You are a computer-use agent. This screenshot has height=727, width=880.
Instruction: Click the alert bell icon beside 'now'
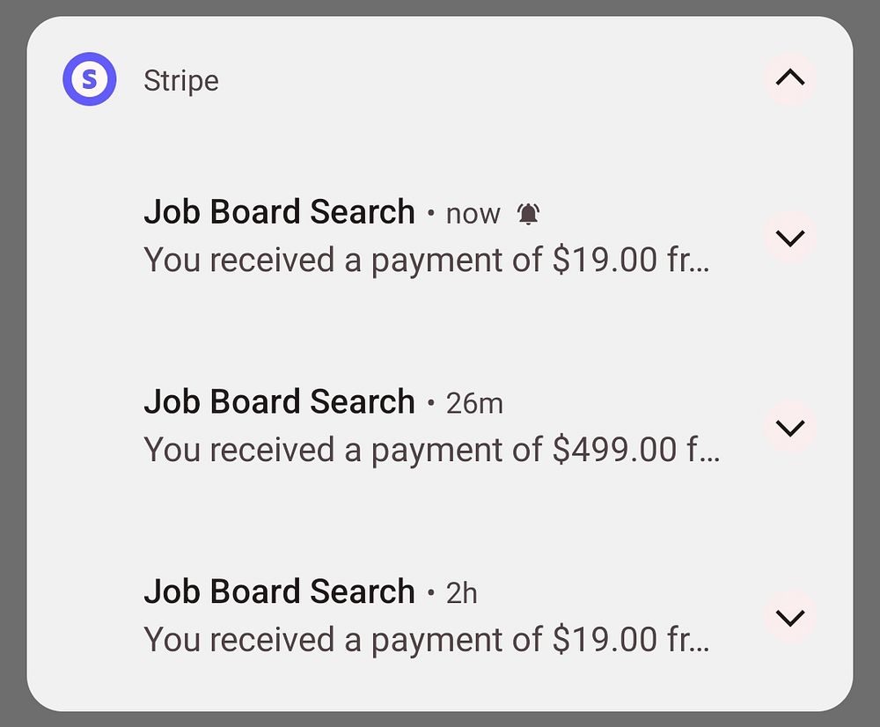[x=528, y=213]
